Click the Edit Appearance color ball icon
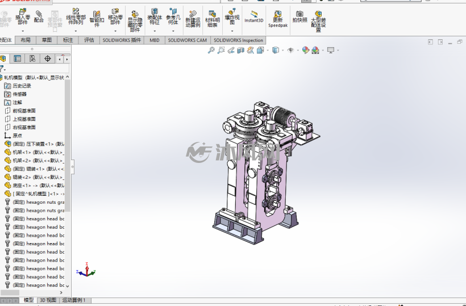 pyautogui.click(x=306, y=50)
